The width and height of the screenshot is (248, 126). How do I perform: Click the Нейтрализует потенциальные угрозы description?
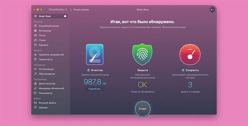[x=143, y=76]
